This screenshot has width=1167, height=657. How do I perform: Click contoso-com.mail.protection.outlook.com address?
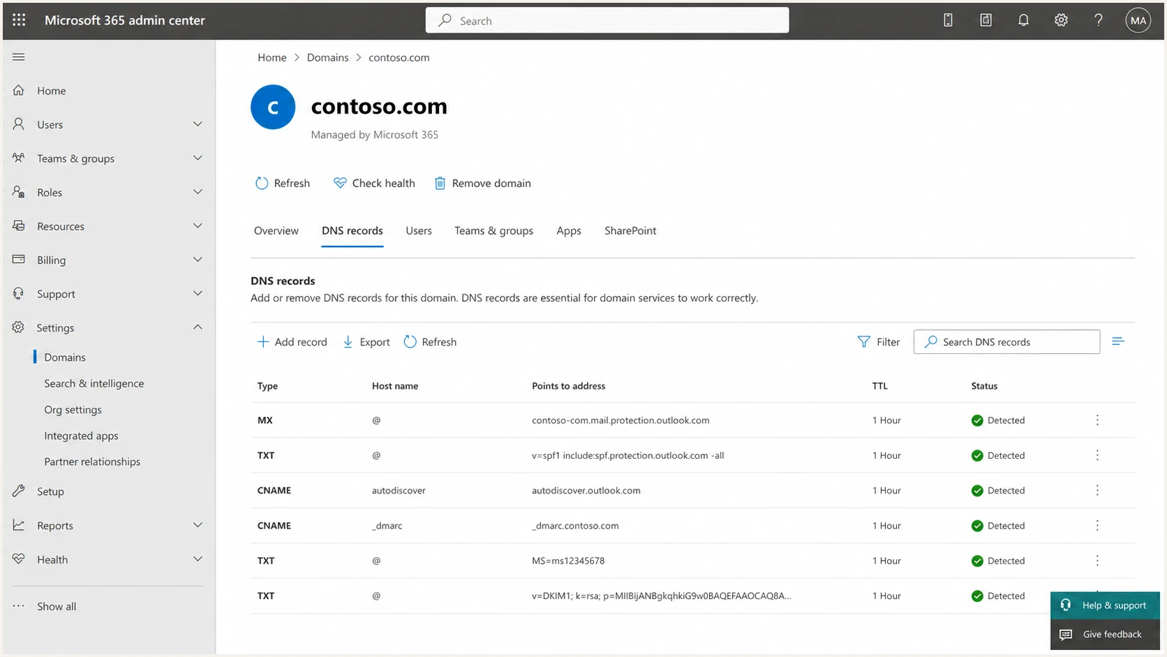click(x=620, y=420)
